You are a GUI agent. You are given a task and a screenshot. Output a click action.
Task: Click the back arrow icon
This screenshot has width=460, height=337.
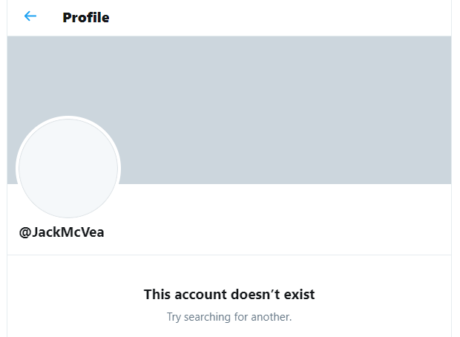tap(30, 16)
